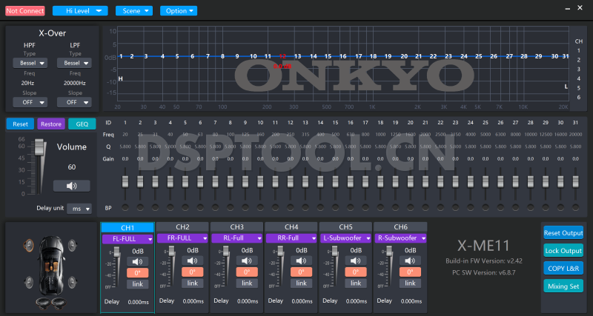Mute CH2 using its speaker icon
This screenshot has height=316, width=593.
click(x=191, y=261)
